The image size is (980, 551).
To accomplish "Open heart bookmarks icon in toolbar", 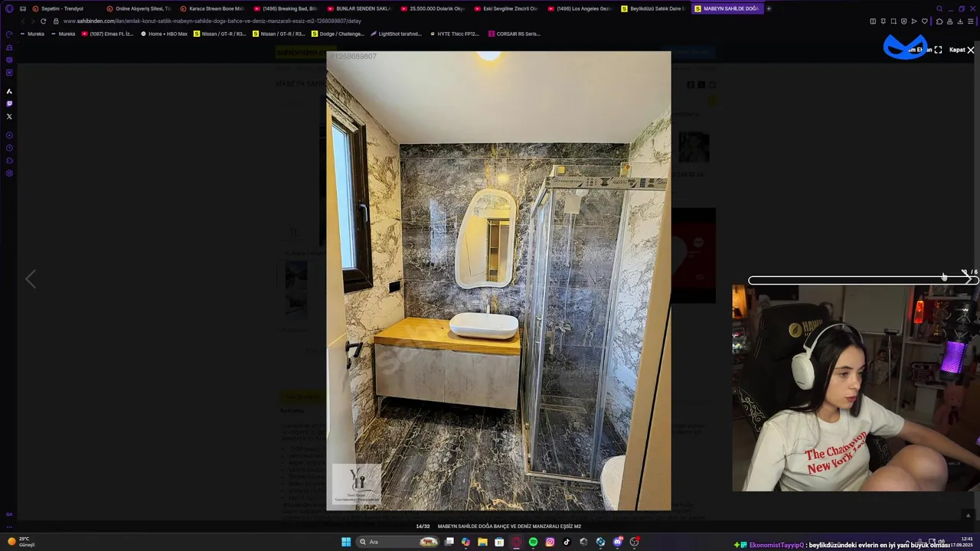I will [x=924, y=21].
